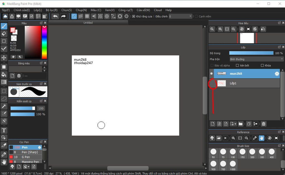Image resolution: width=285 pixels, height=175 pixels.
Task: Turn off snap with the Off icon
Action: 74,16
